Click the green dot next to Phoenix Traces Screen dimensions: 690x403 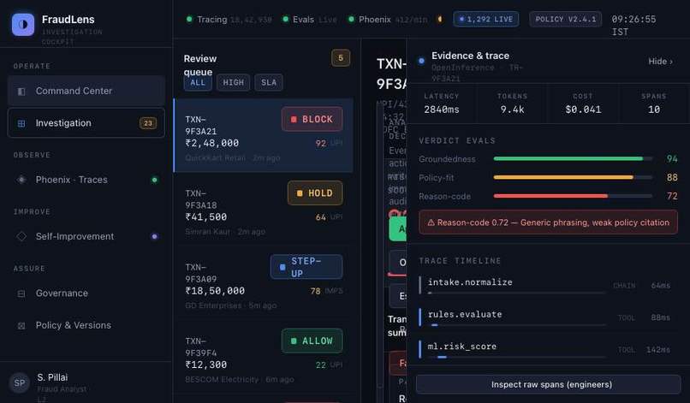point(154,180)
